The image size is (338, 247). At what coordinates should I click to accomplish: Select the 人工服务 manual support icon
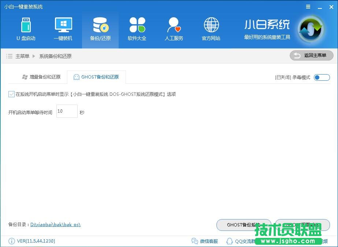click(174, 29)
